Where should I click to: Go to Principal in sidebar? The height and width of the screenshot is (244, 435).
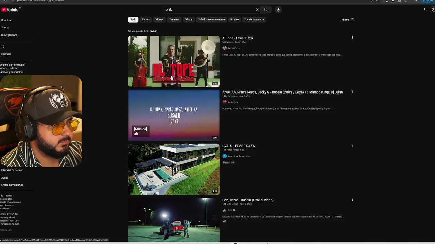click(6, 20)
